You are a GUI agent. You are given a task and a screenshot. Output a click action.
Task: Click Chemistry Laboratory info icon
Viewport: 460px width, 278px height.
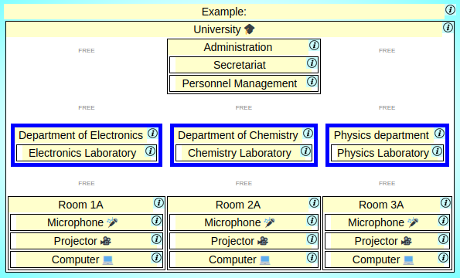pyautogui.click(x=305, y=151)
